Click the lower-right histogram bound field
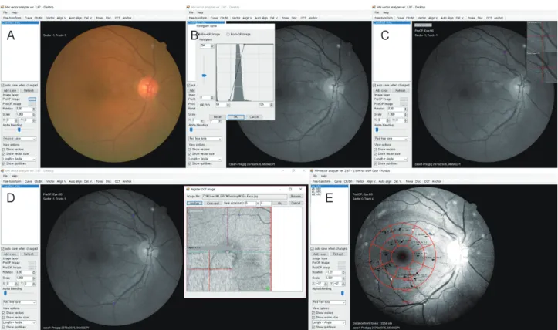This screenshot has width=558, height=330. 265,105
